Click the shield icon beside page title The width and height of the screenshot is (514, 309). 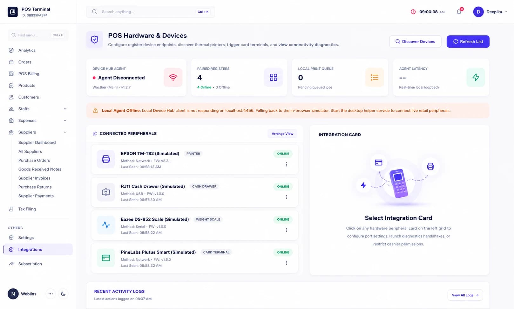pos(95,39)
